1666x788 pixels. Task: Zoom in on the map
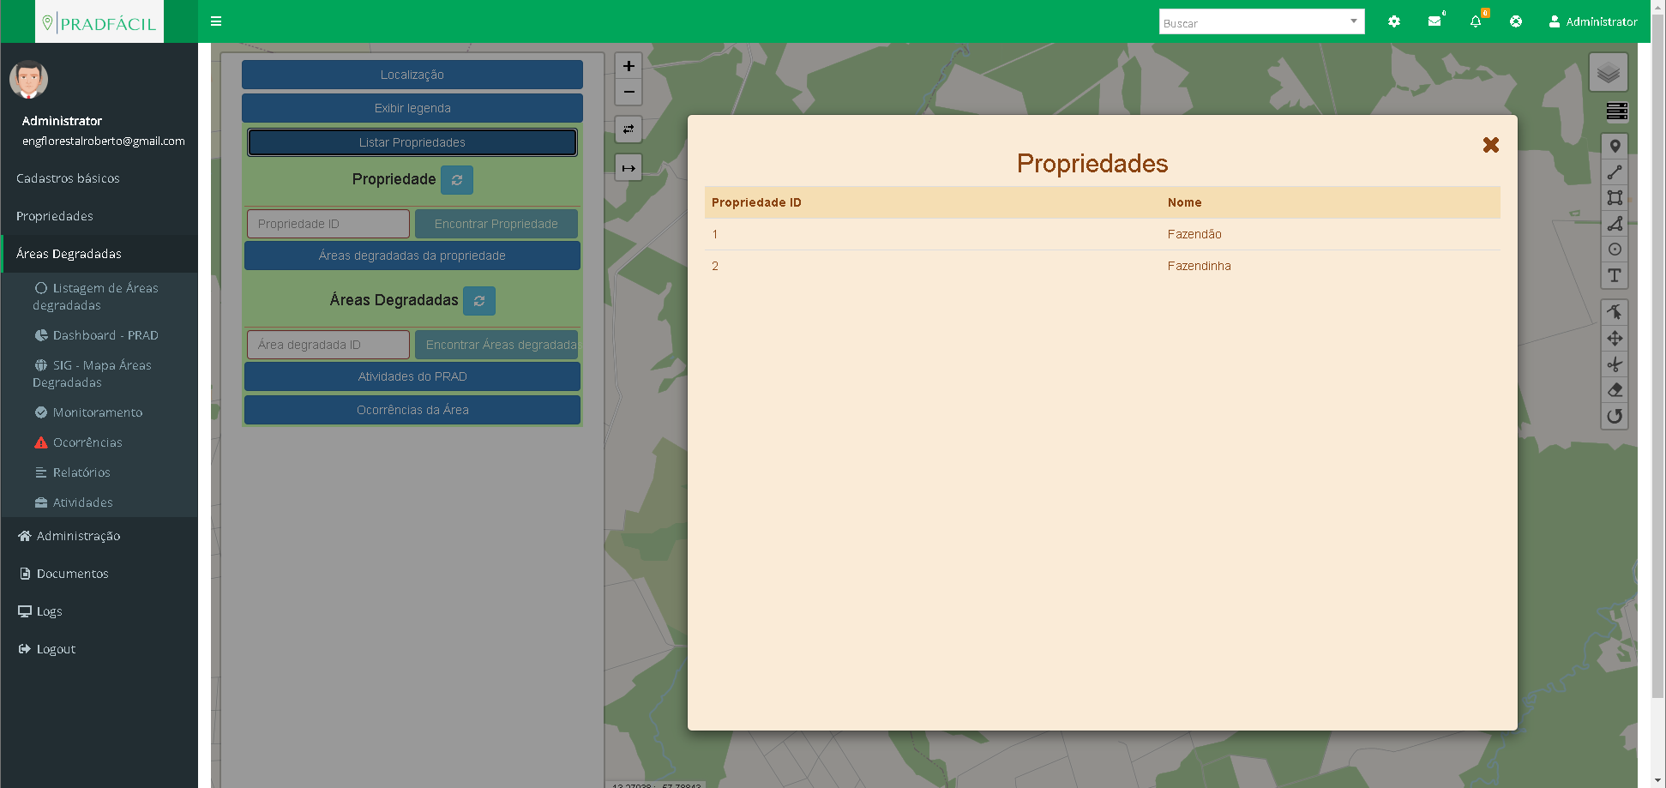point(629,66)
